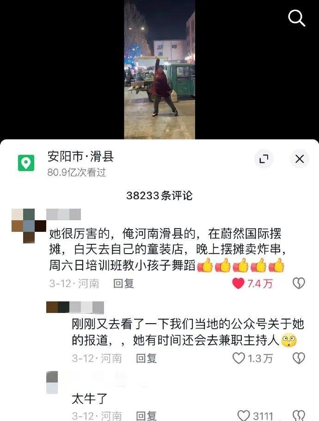319x421 pixels.
Task: Like the reply with 1.3万 likes
Action: 239,358
